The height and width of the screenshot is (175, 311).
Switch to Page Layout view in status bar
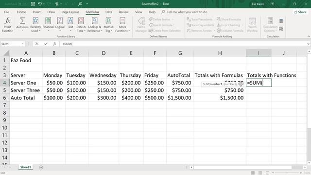click(x=260, y=173)
